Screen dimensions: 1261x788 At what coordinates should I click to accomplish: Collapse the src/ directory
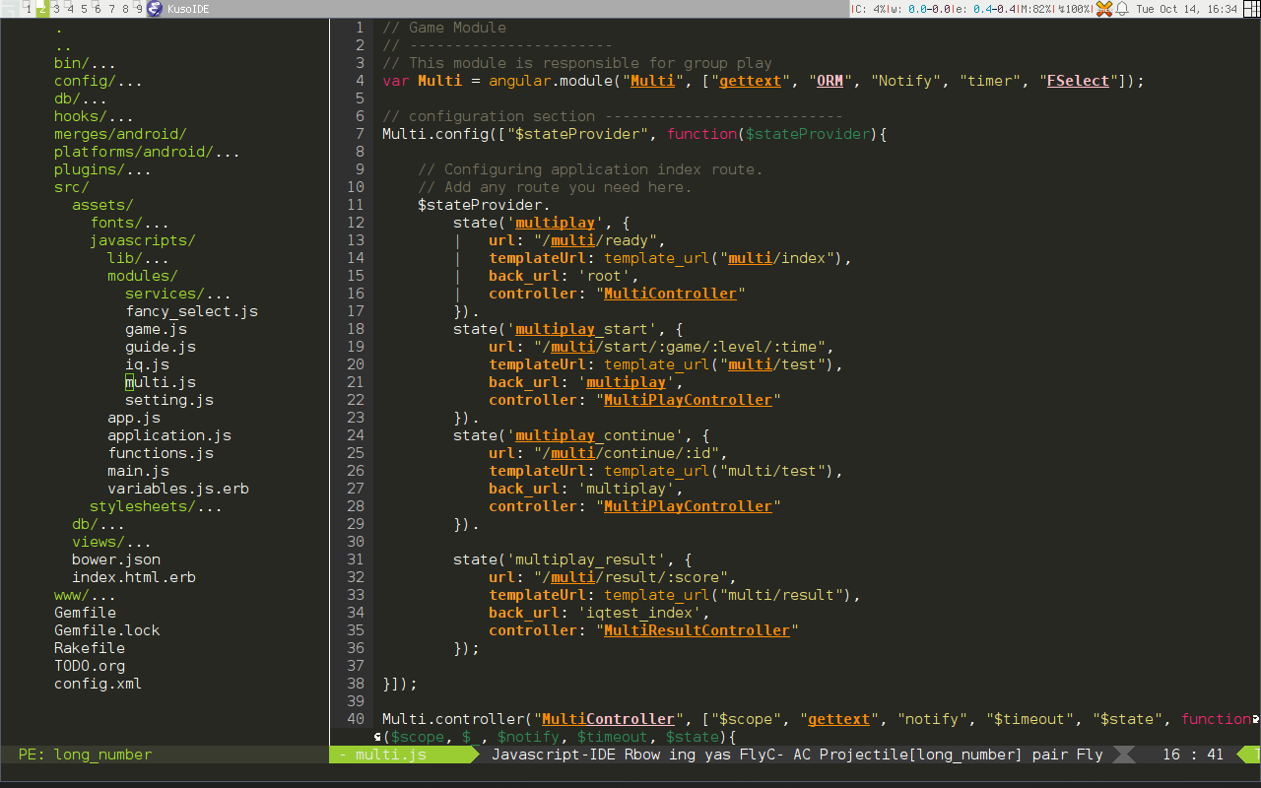point(72,187)
